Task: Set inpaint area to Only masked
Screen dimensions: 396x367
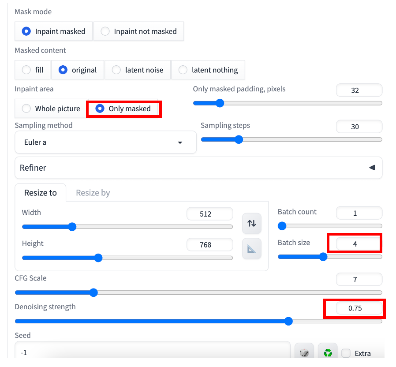Action: [x=123, y=109]
